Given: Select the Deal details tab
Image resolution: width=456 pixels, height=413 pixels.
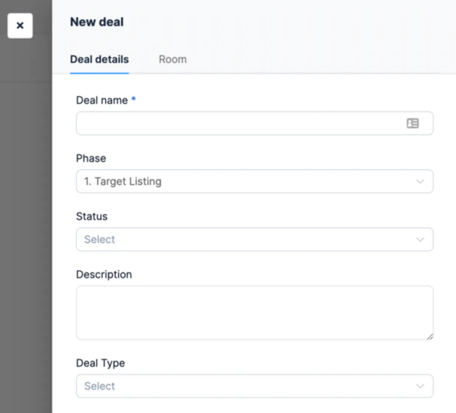Looking at the screenshot, I should click(x=99, y=59).
